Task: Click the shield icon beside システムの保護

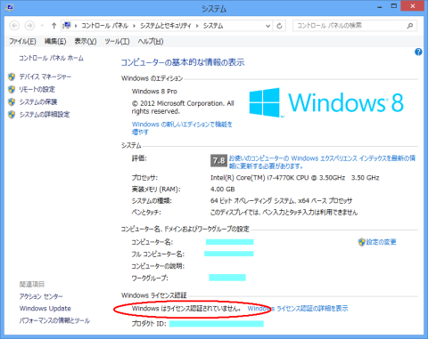Action: (x=12, y=102)
